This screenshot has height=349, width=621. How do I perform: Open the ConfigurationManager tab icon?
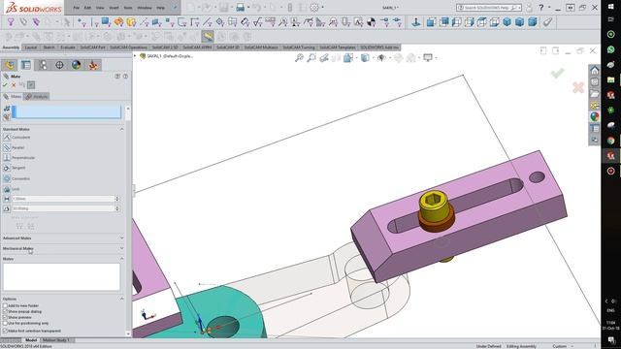click(43, 65)
